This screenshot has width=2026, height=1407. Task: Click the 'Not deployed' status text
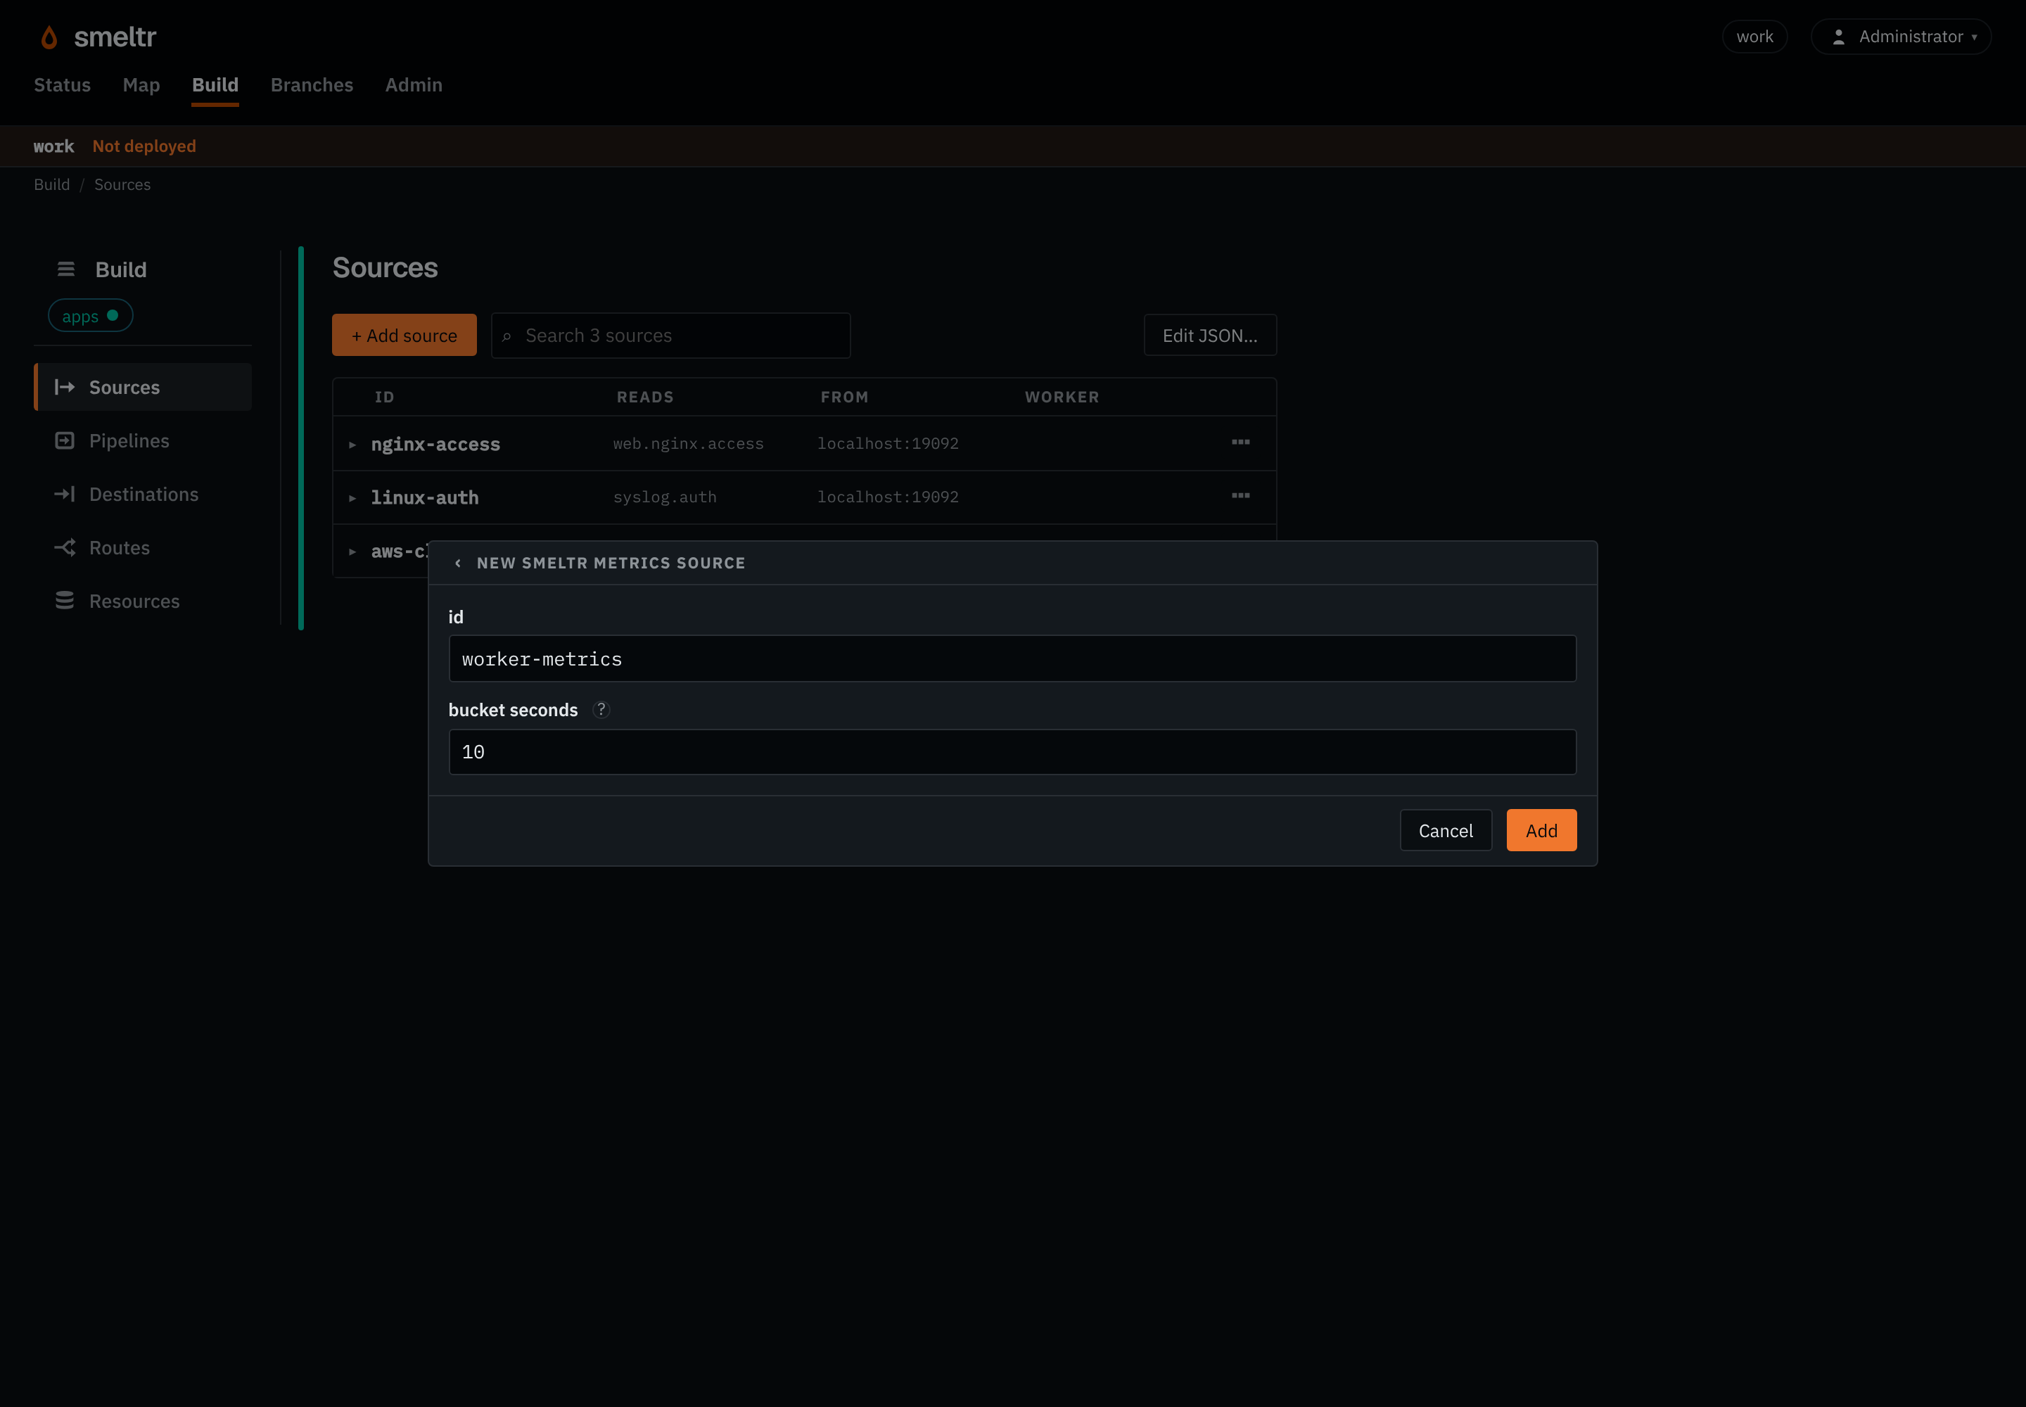click(x=145, y=146)
